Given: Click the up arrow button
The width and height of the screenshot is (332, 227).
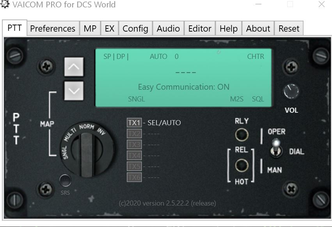Looking at the screenshot, I should [74, 67].
